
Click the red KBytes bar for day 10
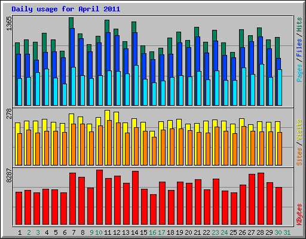(100, 197)
